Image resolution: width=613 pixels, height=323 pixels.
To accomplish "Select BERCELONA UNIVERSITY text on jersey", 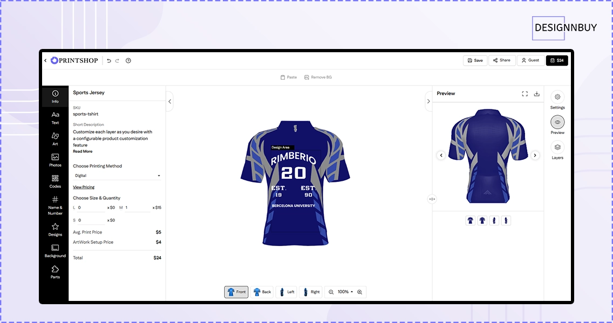I will [294, 206].
